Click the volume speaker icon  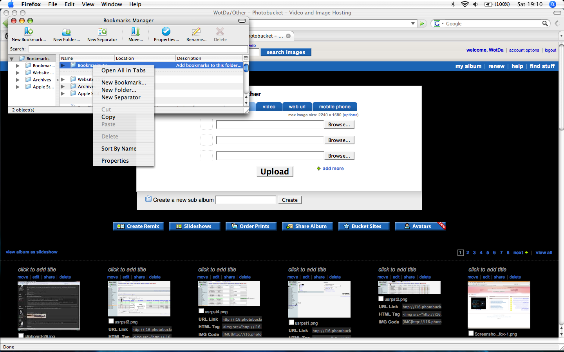tap(475, 4)
